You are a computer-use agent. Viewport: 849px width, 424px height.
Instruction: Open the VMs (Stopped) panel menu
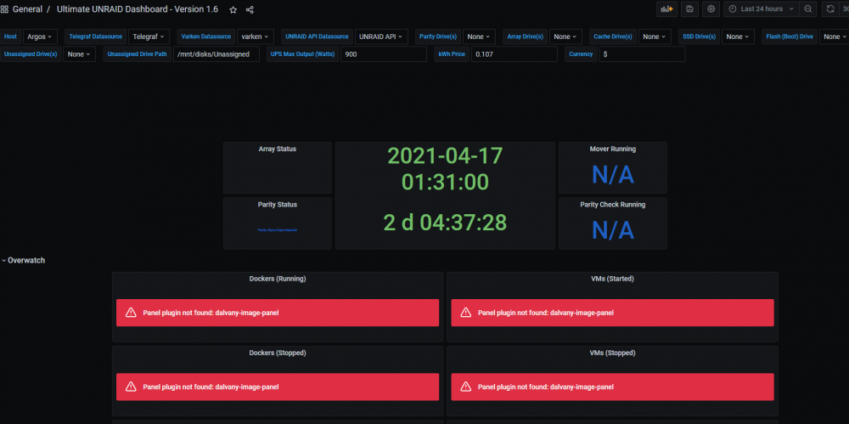pos(612,353)
